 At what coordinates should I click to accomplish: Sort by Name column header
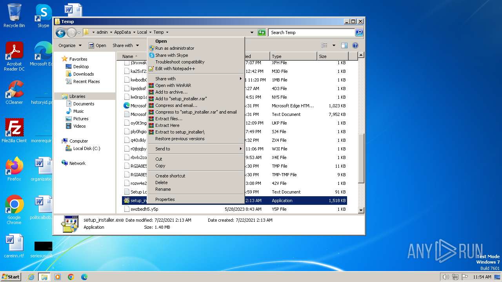[131, 56]
